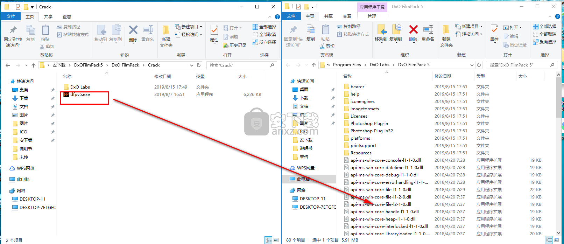564x244 pixels.
Task: Click Paste shortcut in Crack window
Action: pyautogui.click(x=73, y=34)
